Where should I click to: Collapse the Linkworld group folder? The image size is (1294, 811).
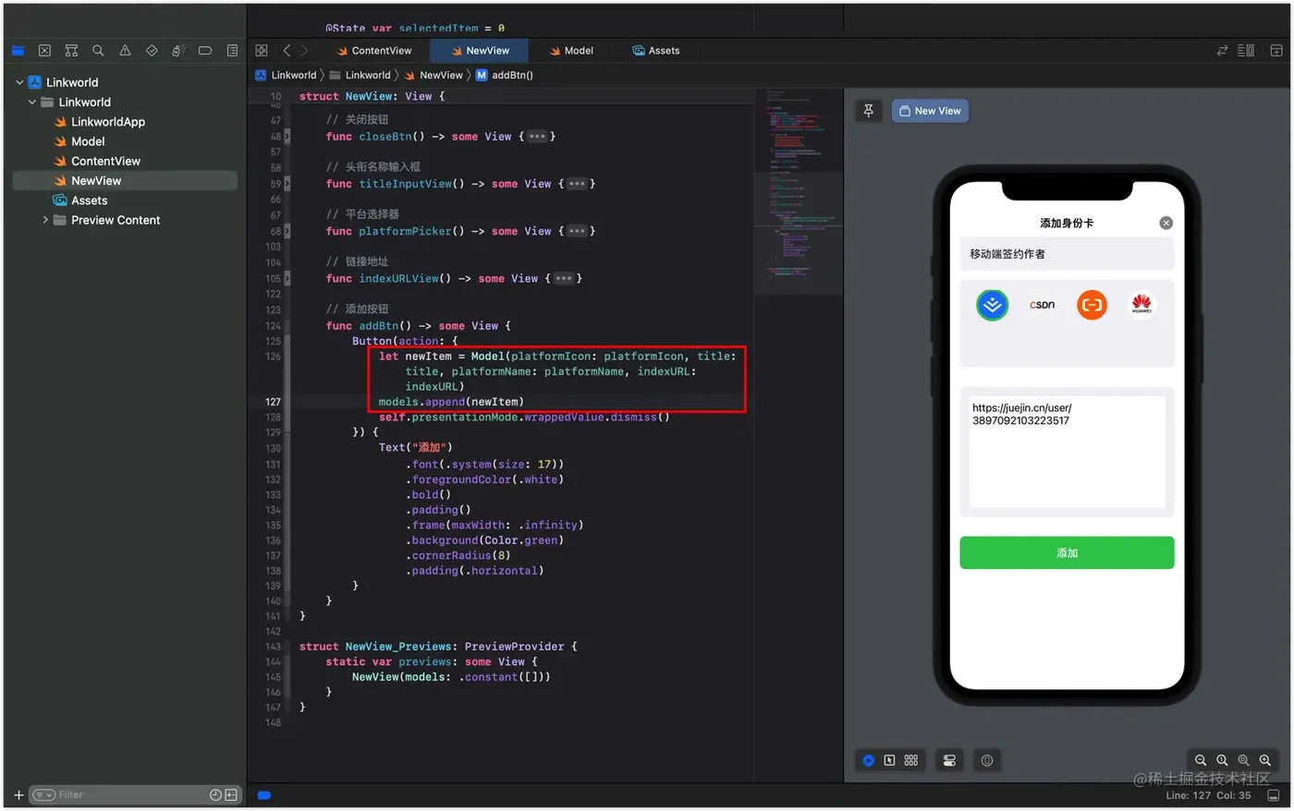pos(32,102)
